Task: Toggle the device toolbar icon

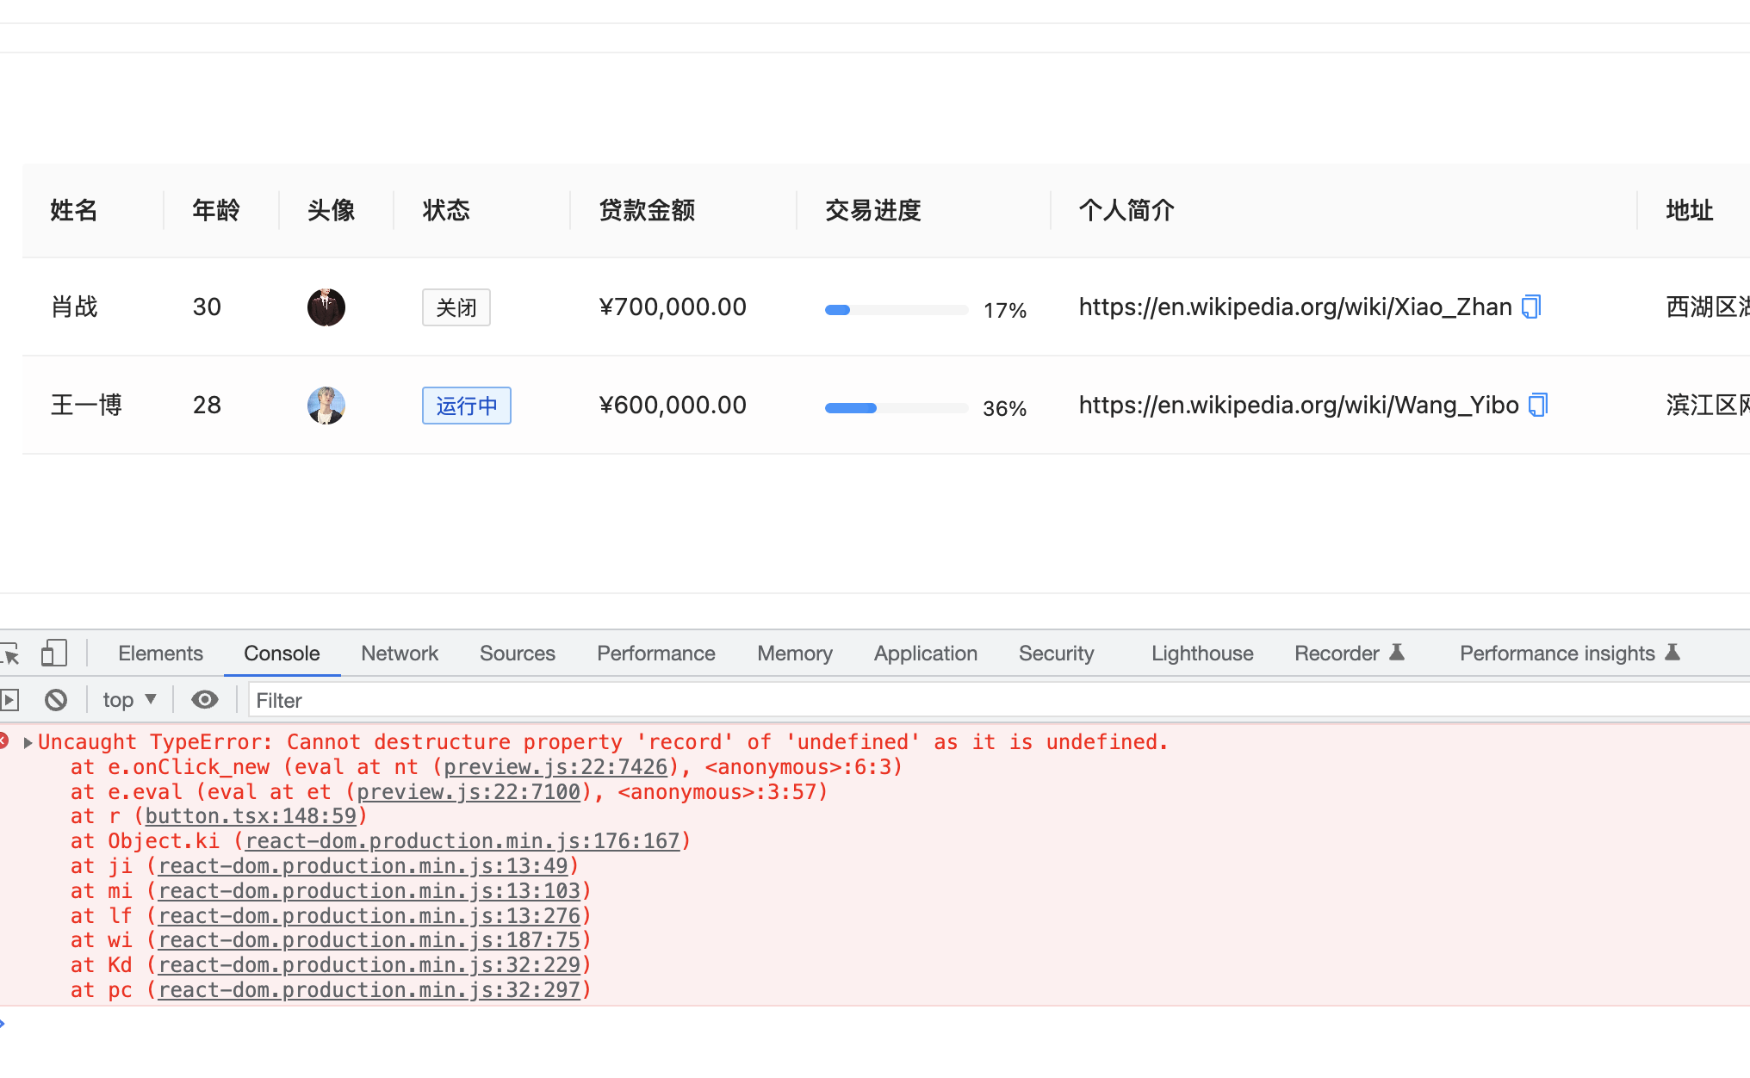Action: [53, 654]
